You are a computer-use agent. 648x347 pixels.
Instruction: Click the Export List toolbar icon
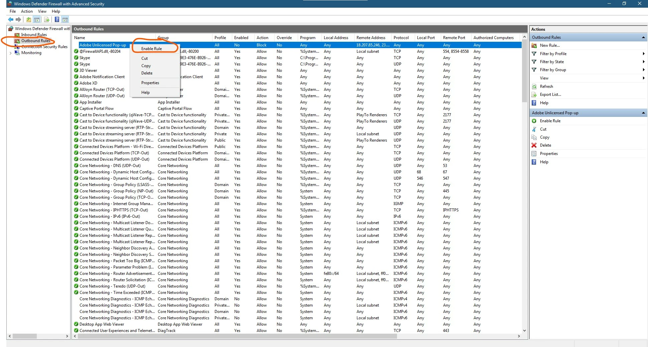tap(46, 19)
